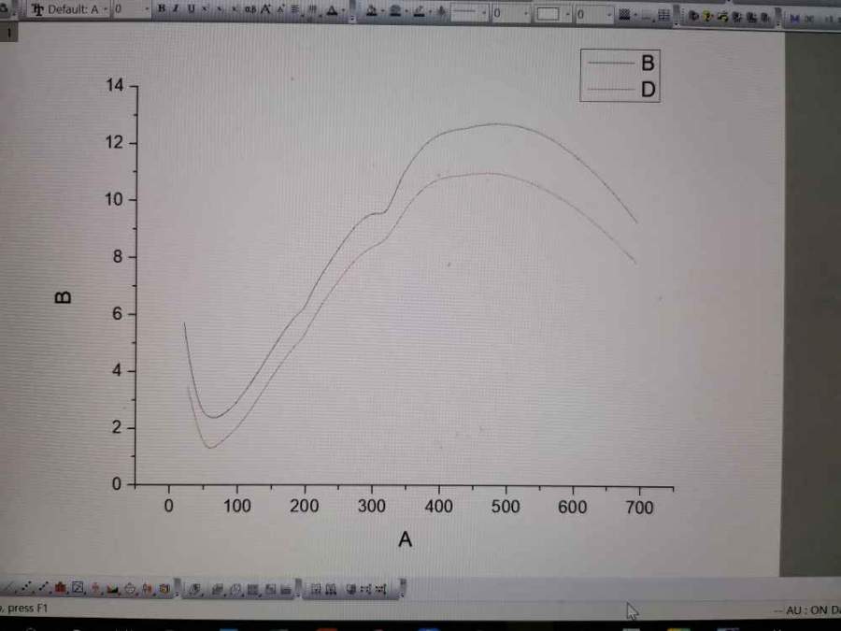Click the Y axis tick label 14
The image size is (841, 631).
114,85
